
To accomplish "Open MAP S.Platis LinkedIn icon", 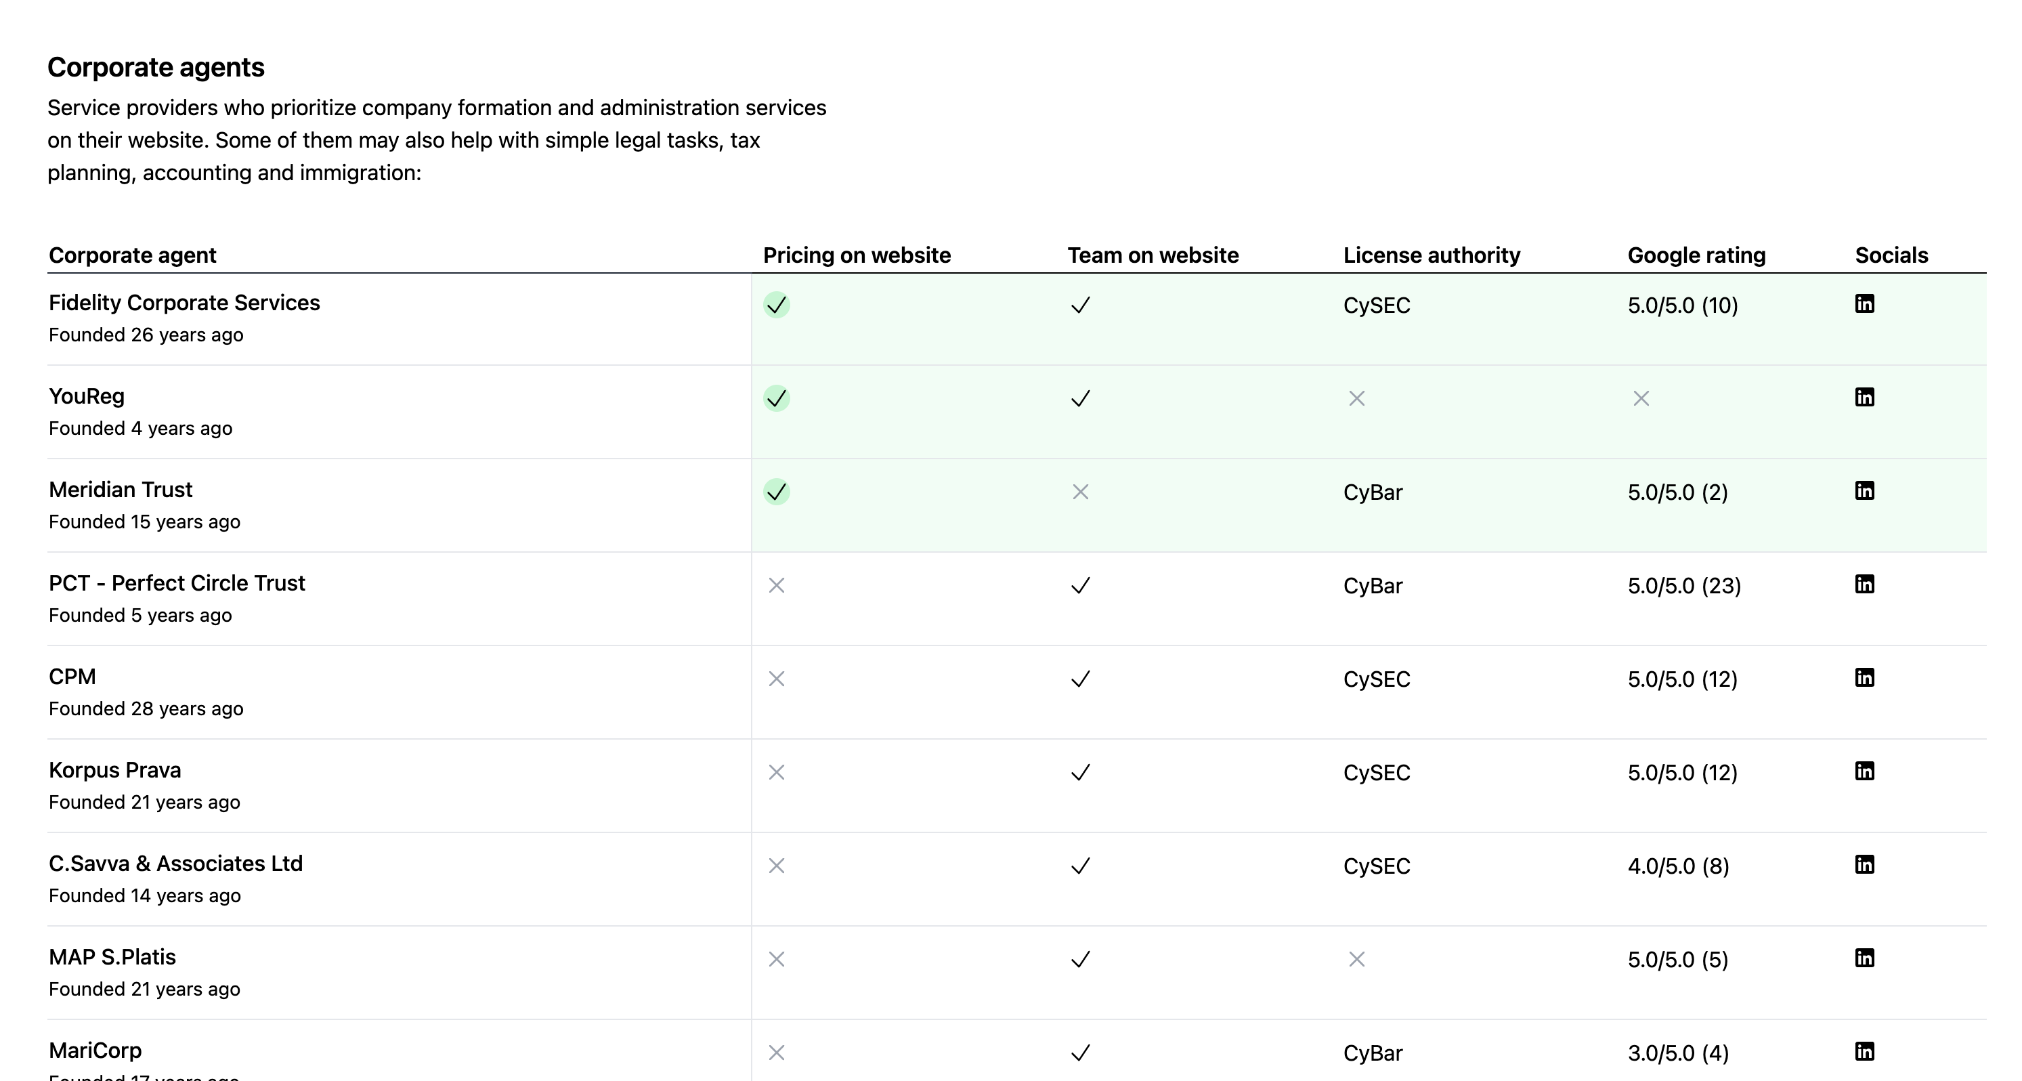I will [x=1864, y=958].
